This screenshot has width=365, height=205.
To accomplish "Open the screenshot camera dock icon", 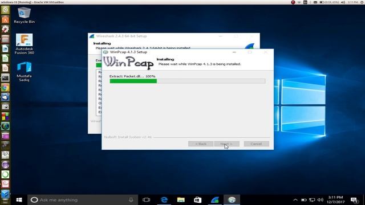I will 5,107.
